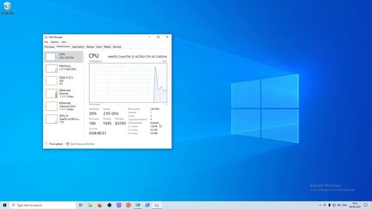Open File Explorer from the taskbar
Viewport: 372px width, 209px height.
click(91, 205)
